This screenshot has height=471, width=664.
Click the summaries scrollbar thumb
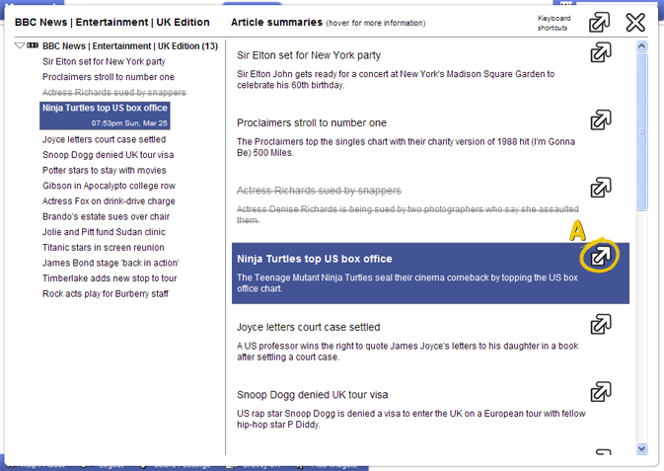641,131
